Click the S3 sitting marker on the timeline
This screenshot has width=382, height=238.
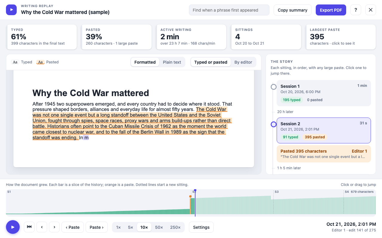click(x=276, y=192)
